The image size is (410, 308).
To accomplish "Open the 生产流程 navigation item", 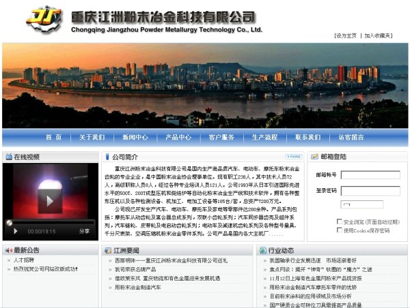I will point(264,137).
